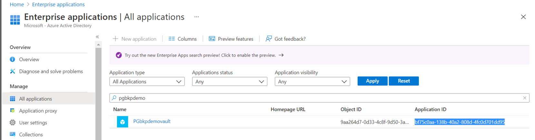Collapse the sidebar with double chevron

tap(97, 37)
